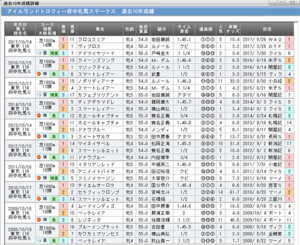The height and width of the screenshot is (245, 300).
Task: Click the 芝1800m 14頭 course cell for 2017
Action: point(47,43)
